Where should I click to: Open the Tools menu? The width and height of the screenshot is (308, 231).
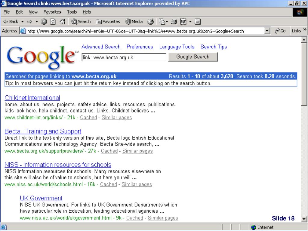coord(72,12)
